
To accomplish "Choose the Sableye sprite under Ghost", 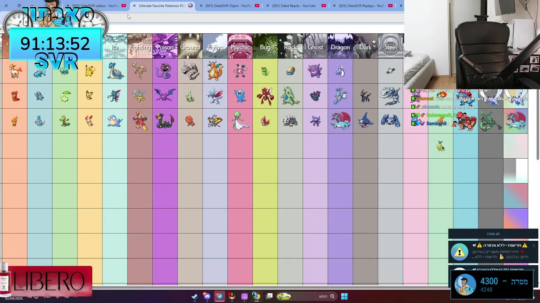I will pos(315,121).
